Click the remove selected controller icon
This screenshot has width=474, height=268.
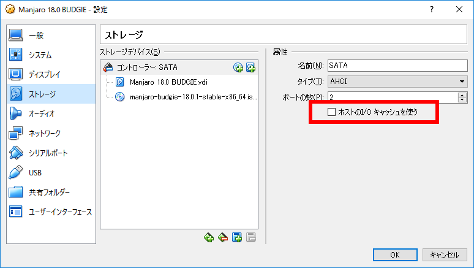223,237
